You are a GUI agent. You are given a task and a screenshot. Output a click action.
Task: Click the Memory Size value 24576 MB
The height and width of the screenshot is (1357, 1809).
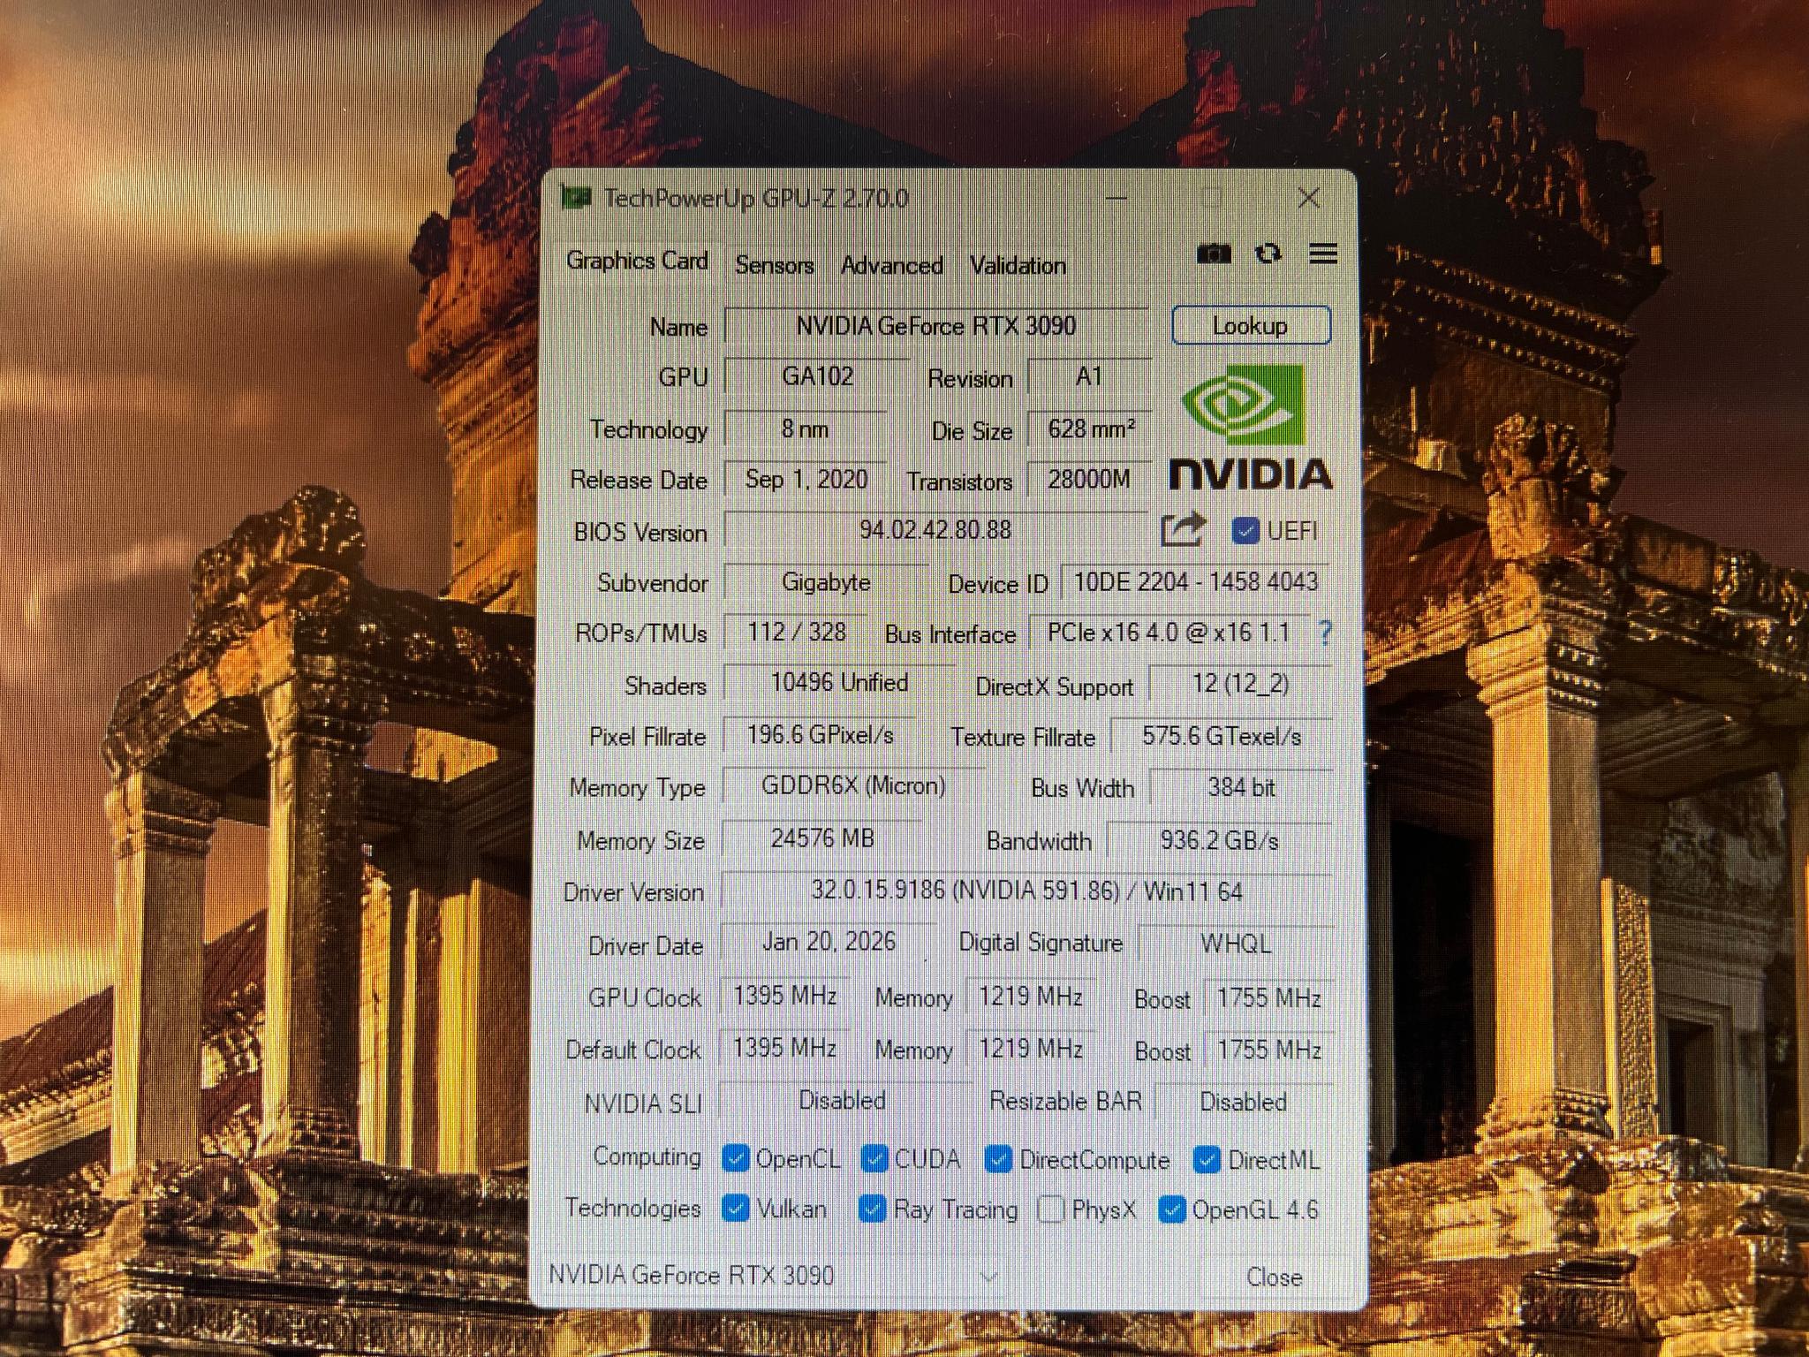coord(822,838)
